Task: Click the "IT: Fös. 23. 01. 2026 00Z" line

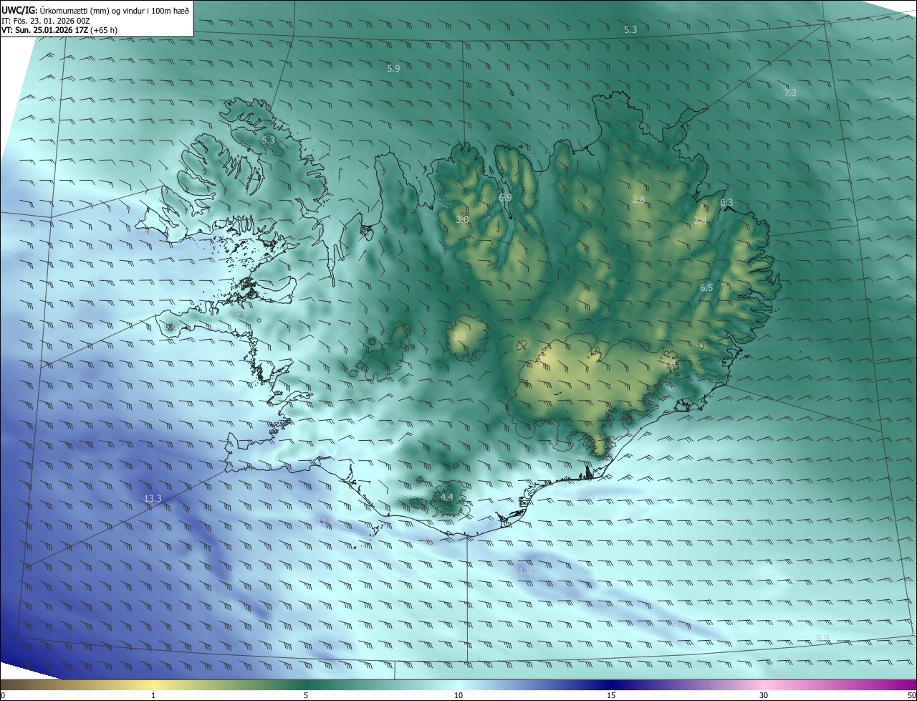Action: (x=45, y=21)
